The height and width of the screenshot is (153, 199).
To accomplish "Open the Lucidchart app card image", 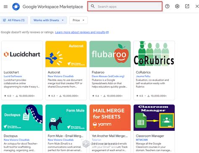I will click(22, 54).
